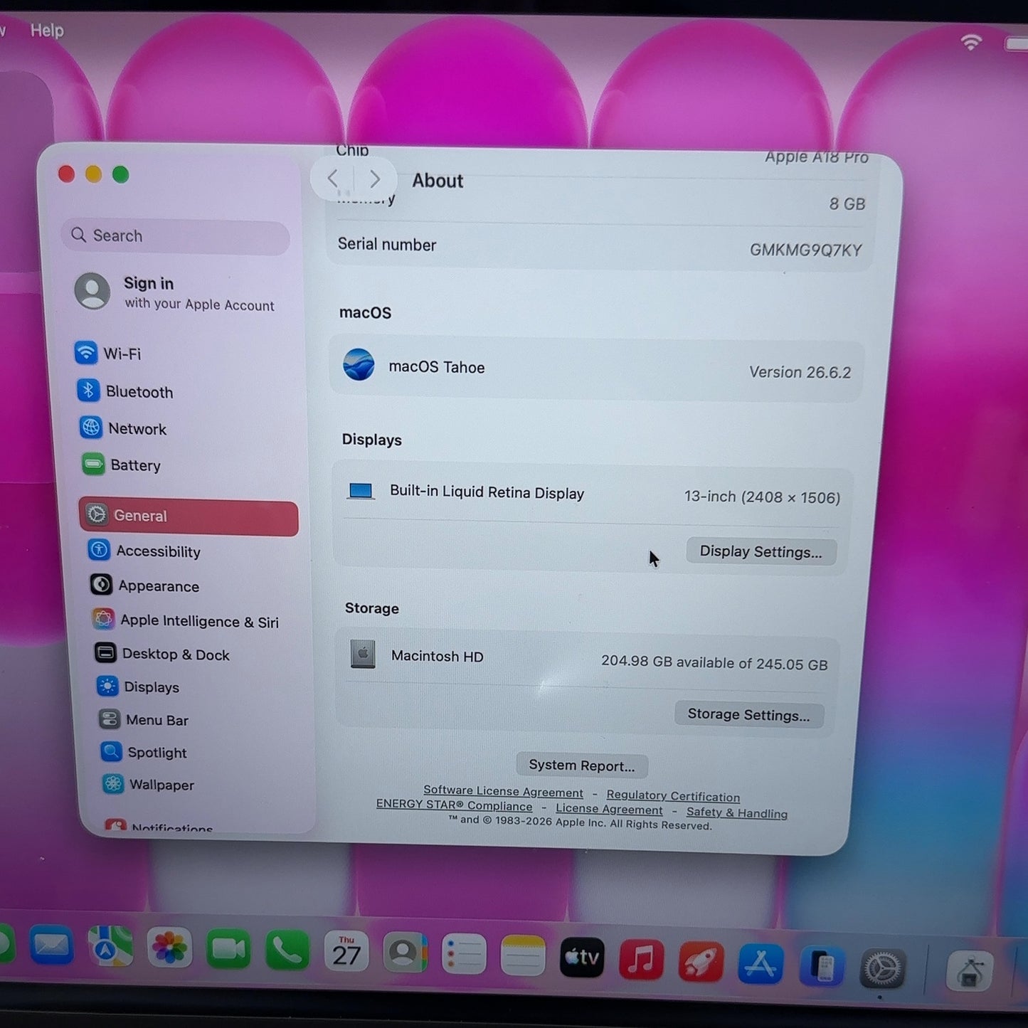
Task: Open the Software License Agreement link
Action: (x=503, y=791)
